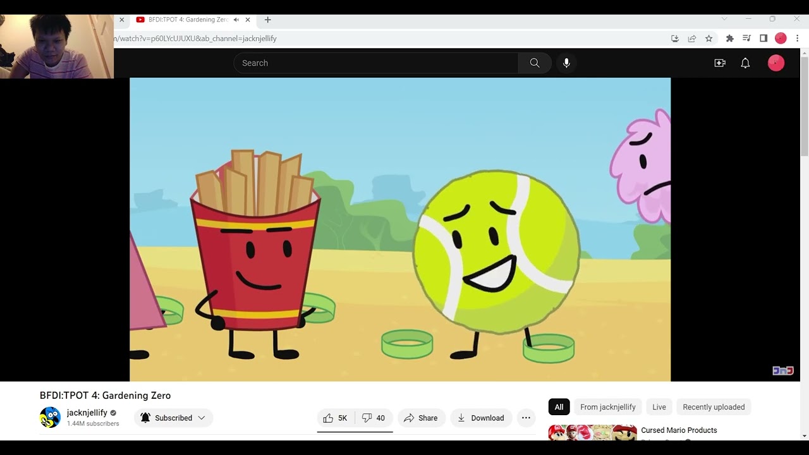The image size is (809, 455).
Task: Open the YouTube notifications bell
Action: tap(745, 63)
